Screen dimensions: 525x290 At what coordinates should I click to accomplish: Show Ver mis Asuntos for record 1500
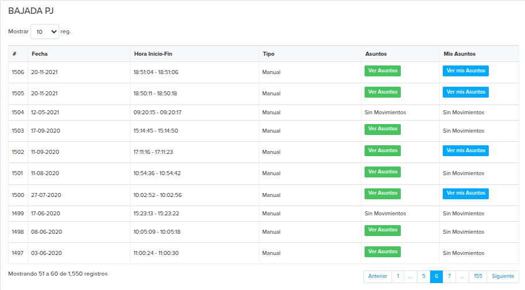(465, 194)
